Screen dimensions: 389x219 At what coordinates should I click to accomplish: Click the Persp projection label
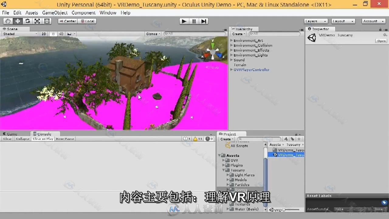tap(212, 67)
